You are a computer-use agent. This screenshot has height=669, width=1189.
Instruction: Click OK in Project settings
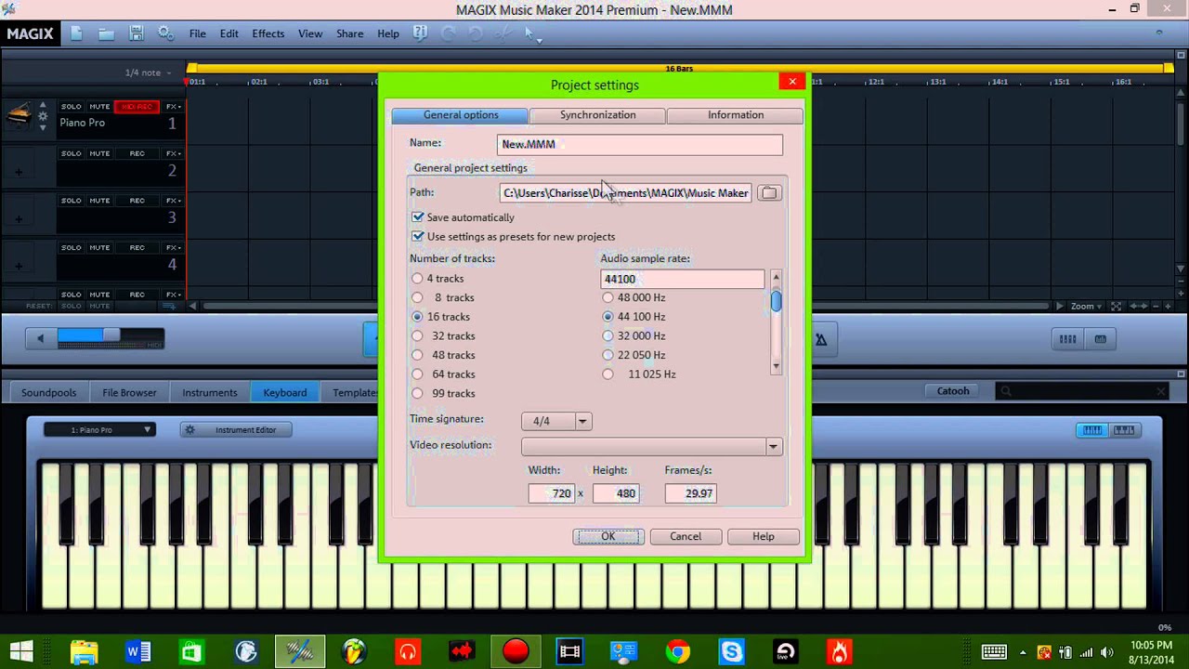click(608, 537)
